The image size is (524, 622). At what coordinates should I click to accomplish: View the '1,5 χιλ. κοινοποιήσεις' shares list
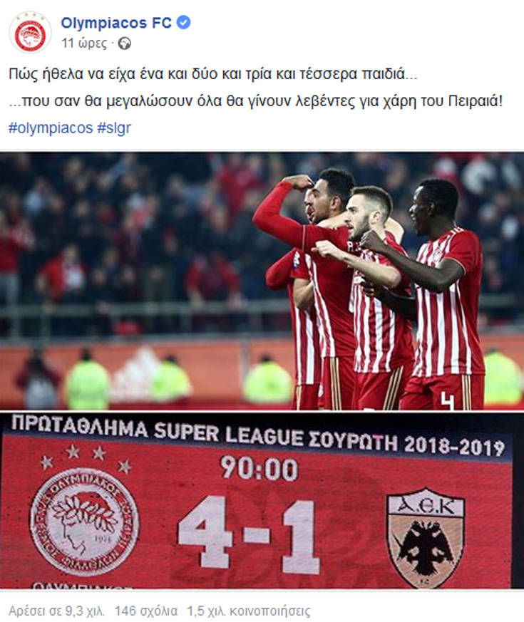point(249,611)
